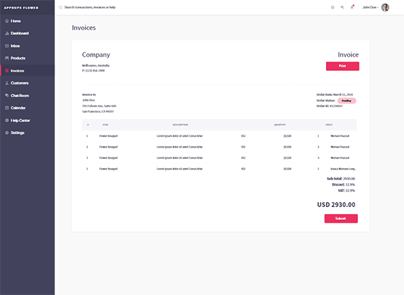
Task: Click the globe icon in top bar
Action: [332, 8]
